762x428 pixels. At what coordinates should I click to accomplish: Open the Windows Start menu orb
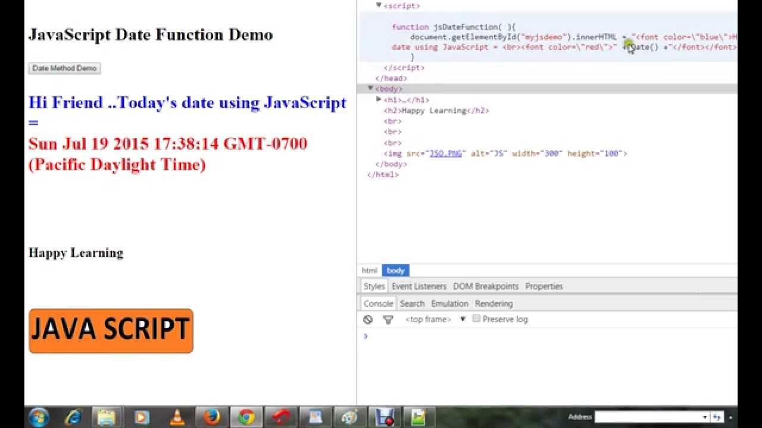coord(39,417)
